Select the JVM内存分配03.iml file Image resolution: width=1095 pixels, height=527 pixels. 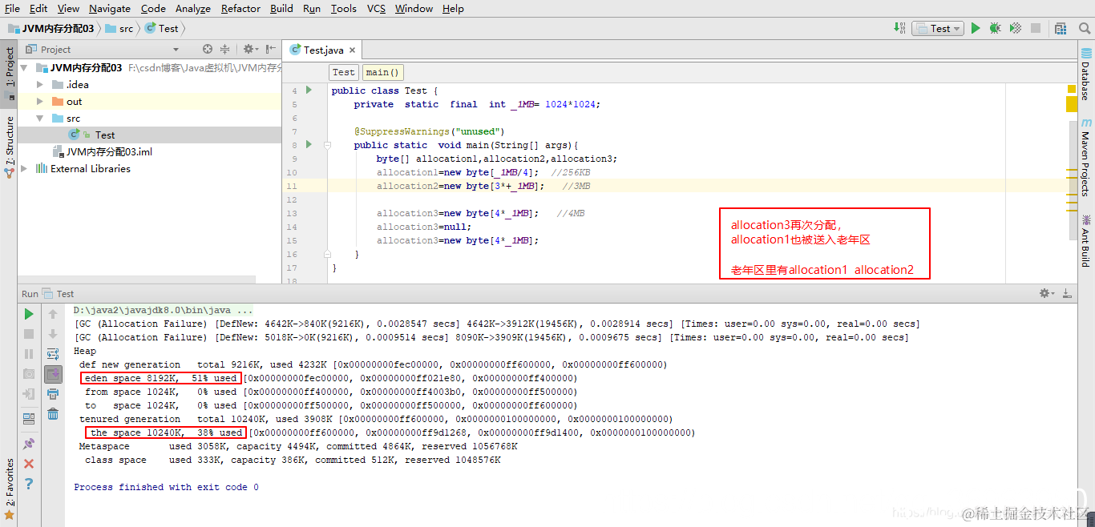click(x=109, y=152)
